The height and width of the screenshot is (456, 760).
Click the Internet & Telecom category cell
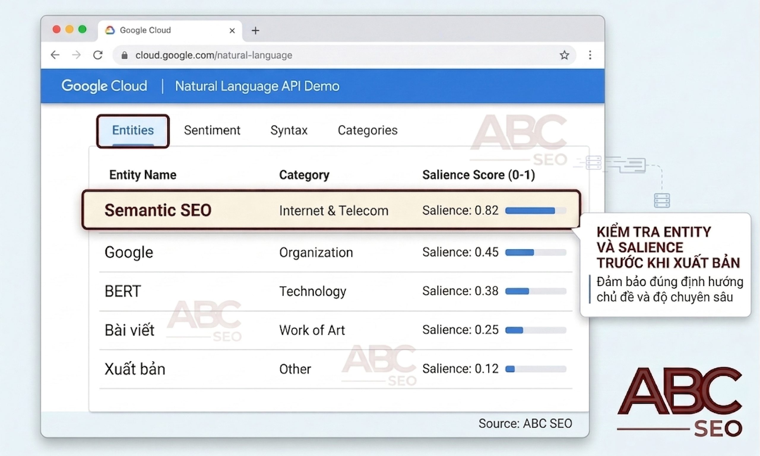pos(334,211)
